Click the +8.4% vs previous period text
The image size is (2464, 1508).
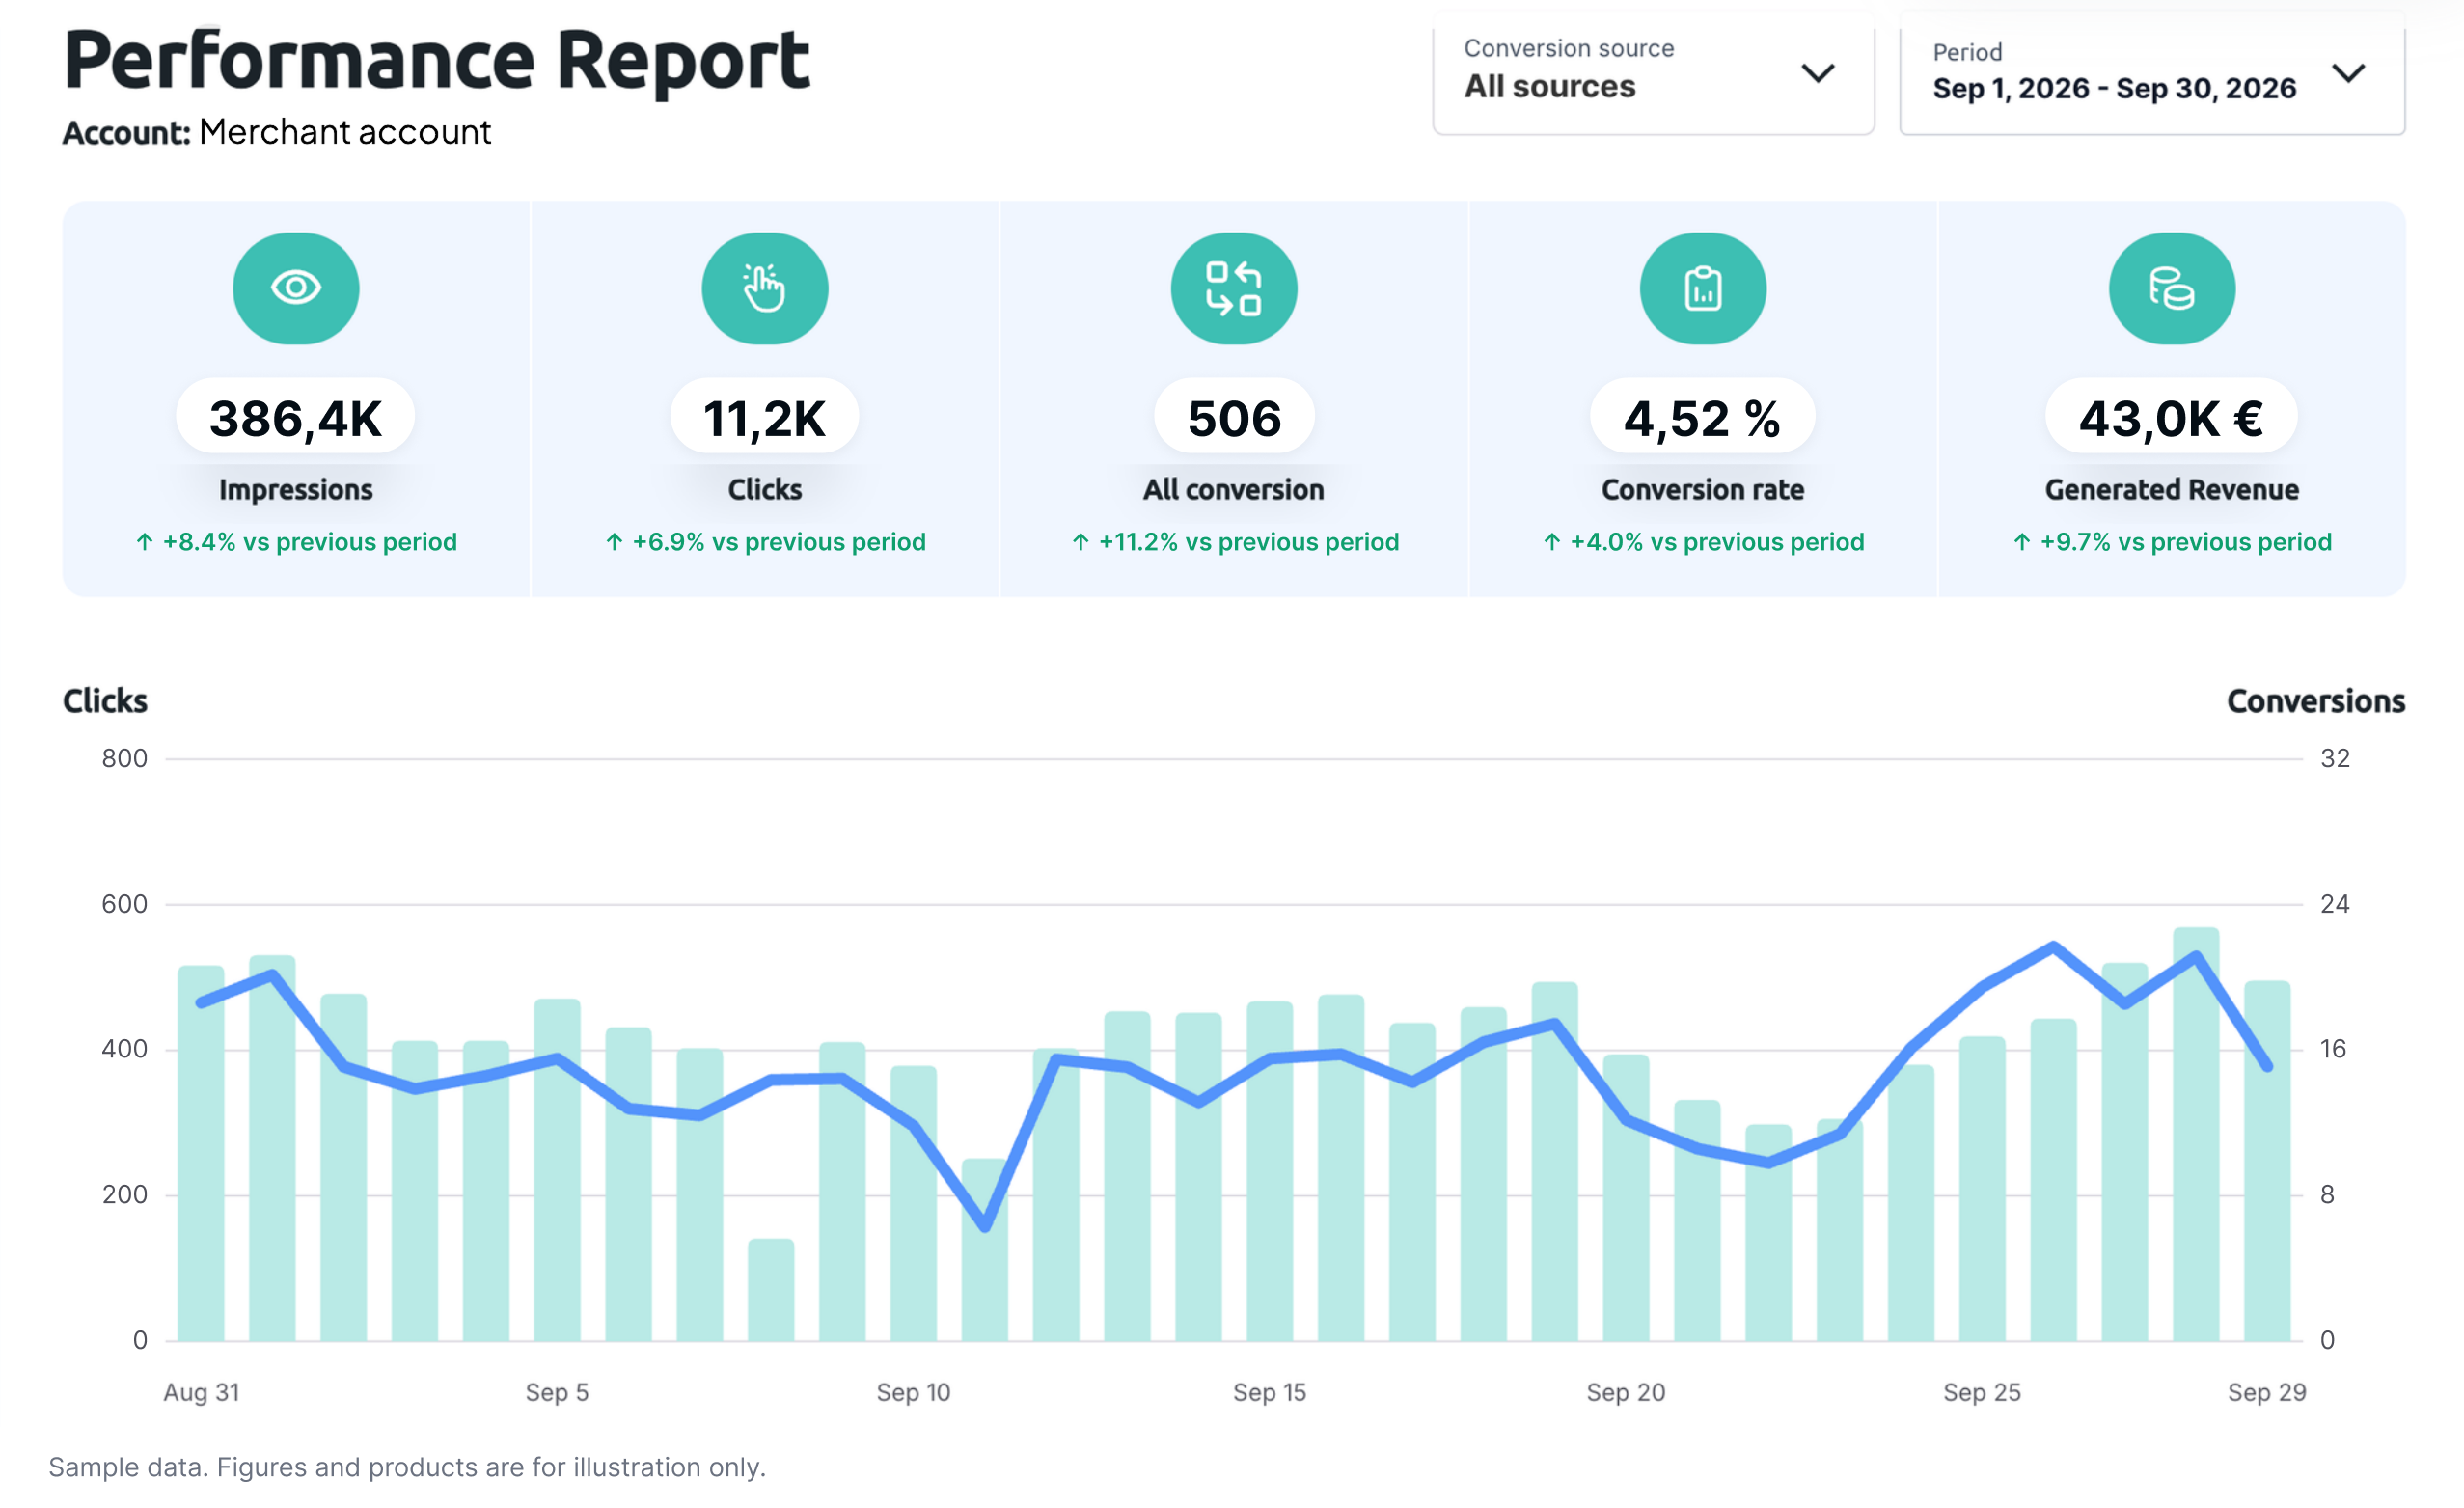(x=296, y=542)
